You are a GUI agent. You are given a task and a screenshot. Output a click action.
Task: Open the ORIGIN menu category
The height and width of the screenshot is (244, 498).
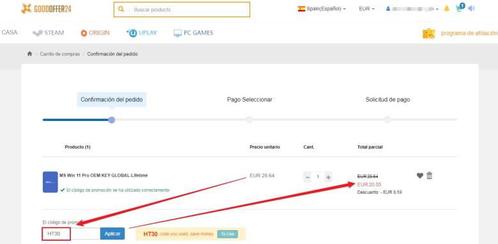click(95, 32)
